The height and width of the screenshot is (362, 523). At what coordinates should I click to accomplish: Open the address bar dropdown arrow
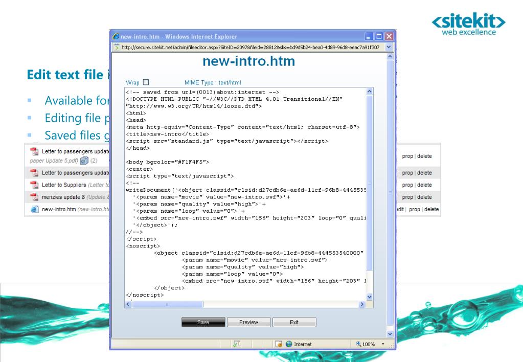point(389,48)
